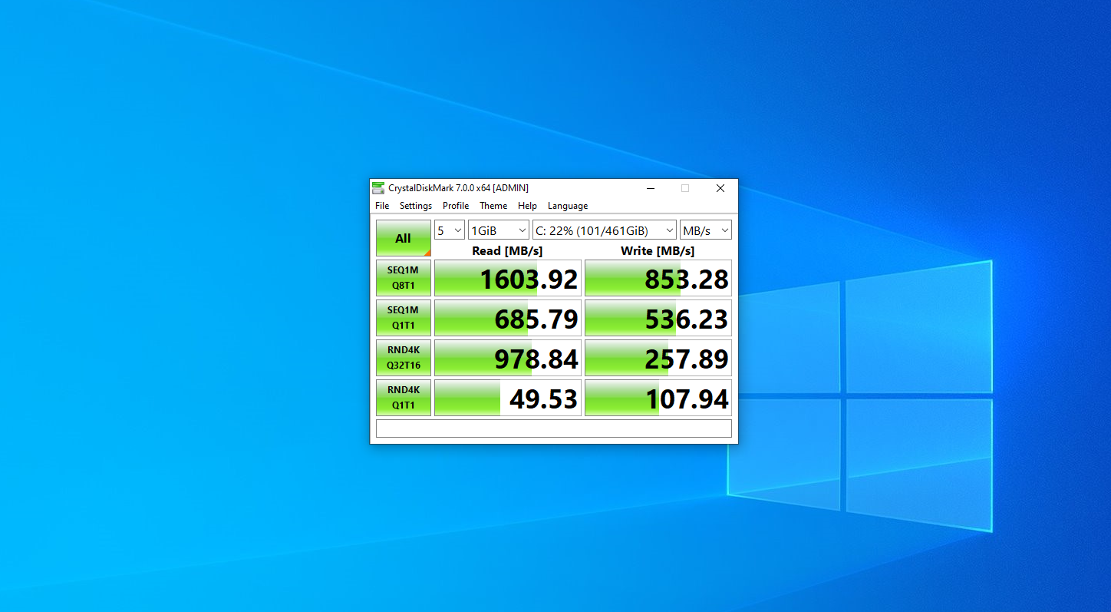
Task: Minimize the CrystalDiskMark window
Action: click(x=650, y=188)
